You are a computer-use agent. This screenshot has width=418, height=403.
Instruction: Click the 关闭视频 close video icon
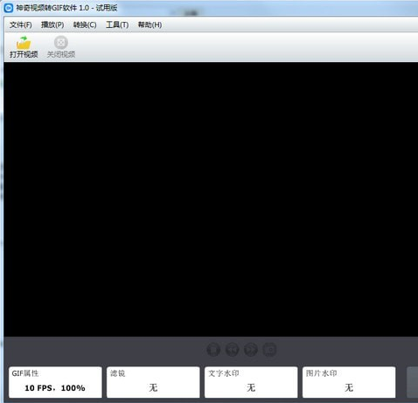point(61,43)
